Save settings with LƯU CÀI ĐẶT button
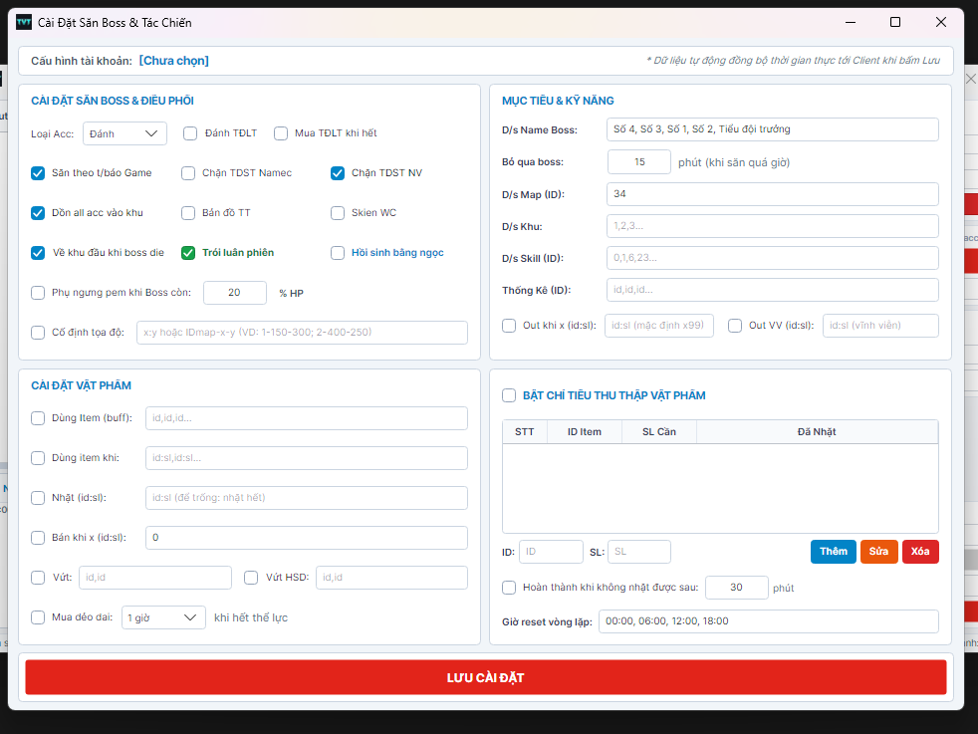 coord(486,677)
